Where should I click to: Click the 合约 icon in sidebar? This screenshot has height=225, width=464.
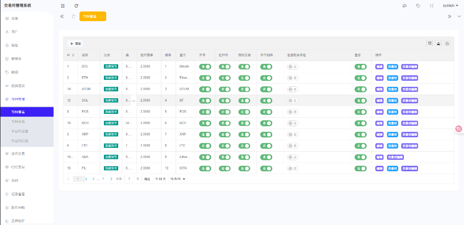(x=7, y=180)
